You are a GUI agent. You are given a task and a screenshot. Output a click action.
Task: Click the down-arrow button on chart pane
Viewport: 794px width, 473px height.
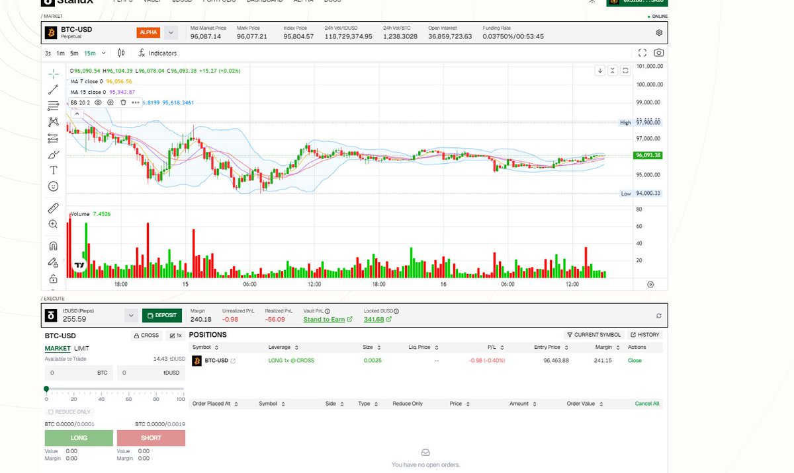point(600,70)
